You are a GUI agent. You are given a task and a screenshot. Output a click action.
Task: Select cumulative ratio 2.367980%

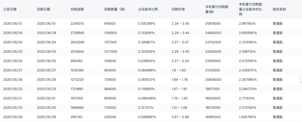tap(248, 80)
